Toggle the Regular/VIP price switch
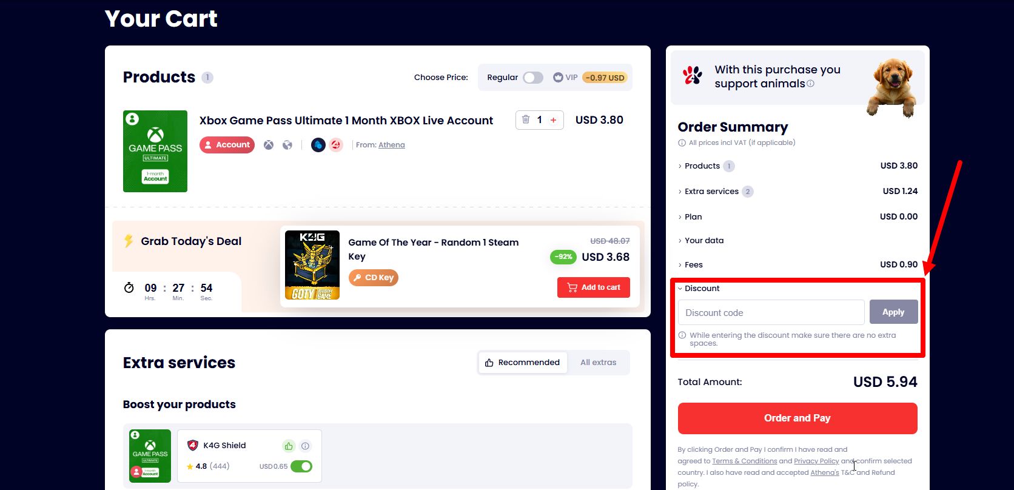Screen dimensions: 1014x490 pyautogui.click(x=533, y=78)
